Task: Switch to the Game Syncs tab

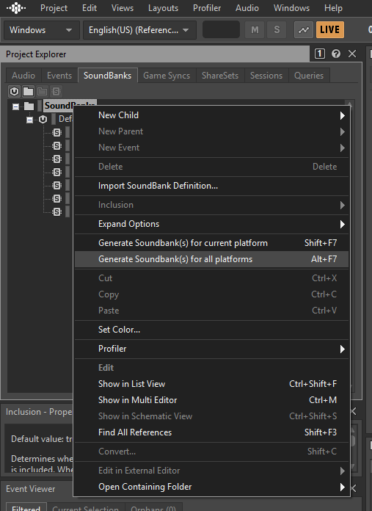Action: click(167, 76)
